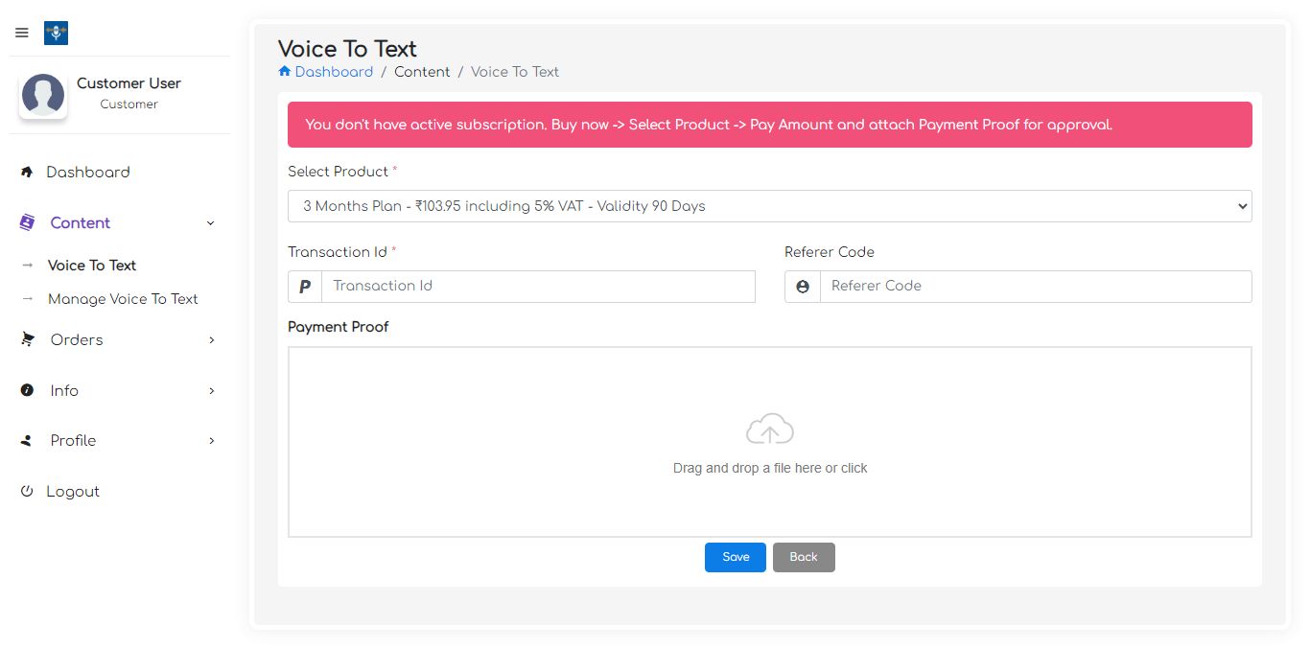Screen dimensions: 1310x649
Task: Open the Select Product dropdown
Action: [x=769, y=206]
